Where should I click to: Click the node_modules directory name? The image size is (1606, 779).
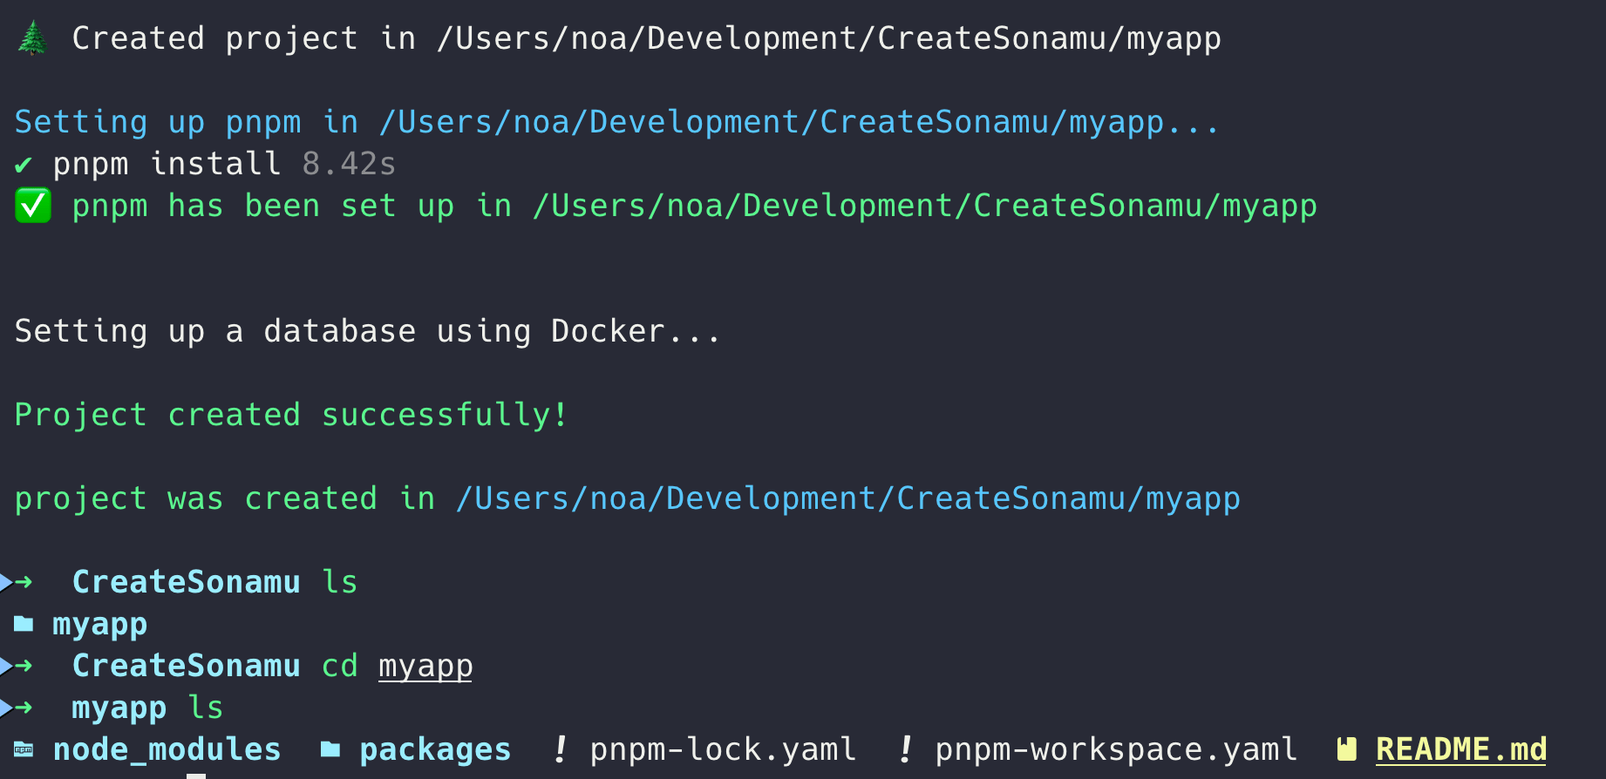coord(167,749)
